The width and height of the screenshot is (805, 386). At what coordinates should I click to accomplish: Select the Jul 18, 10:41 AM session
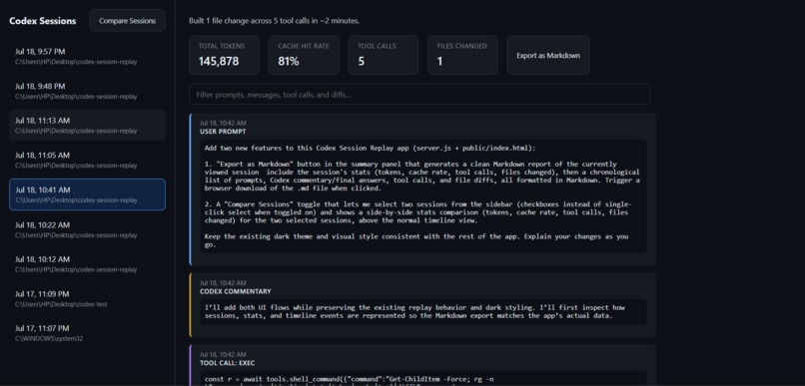tap(87, 194)
